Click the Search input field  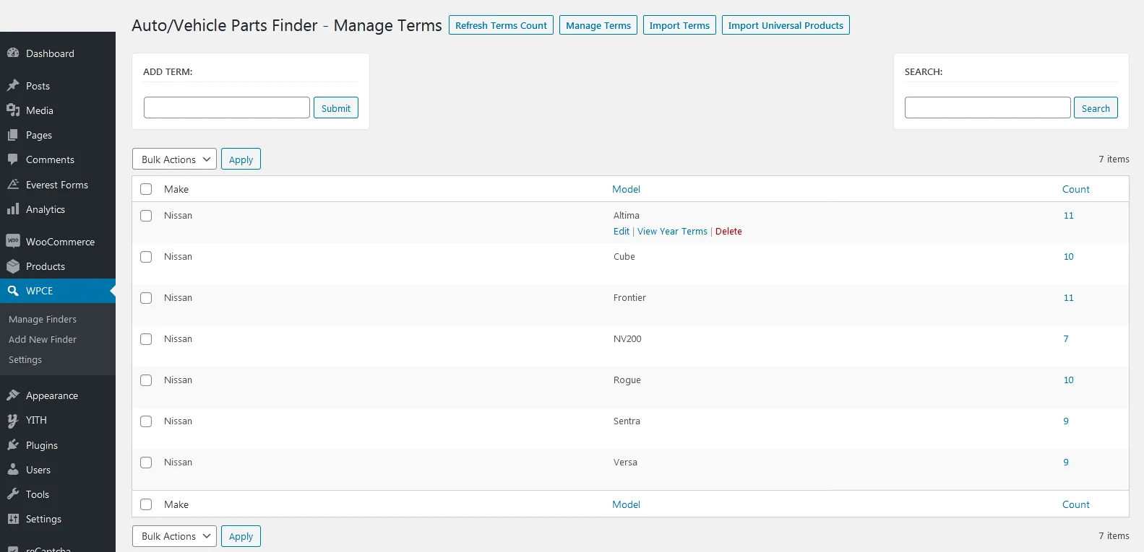pos(987,108)
